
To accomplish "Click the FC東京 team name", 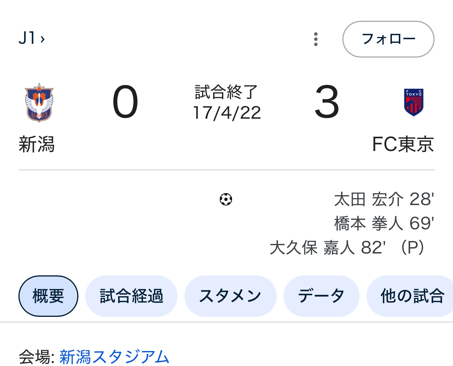I will pos(403,144).
